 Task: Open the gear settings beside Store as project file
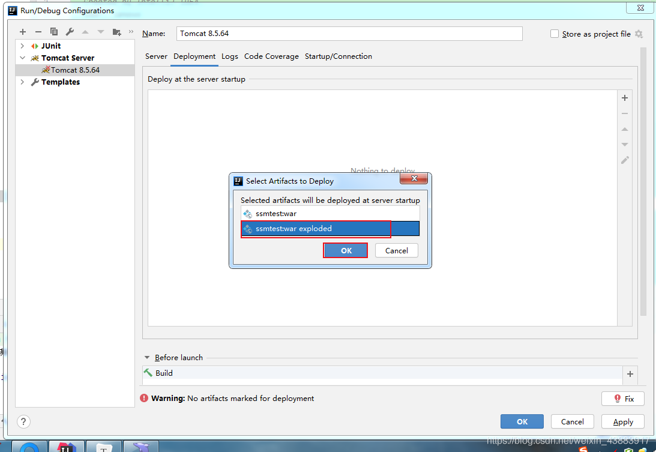(639, 34)
